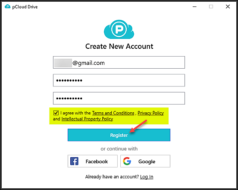Screen dimensions: 238x190
Task: Continue with Google button
Action: pyautogui.click(x=145, y=161)
